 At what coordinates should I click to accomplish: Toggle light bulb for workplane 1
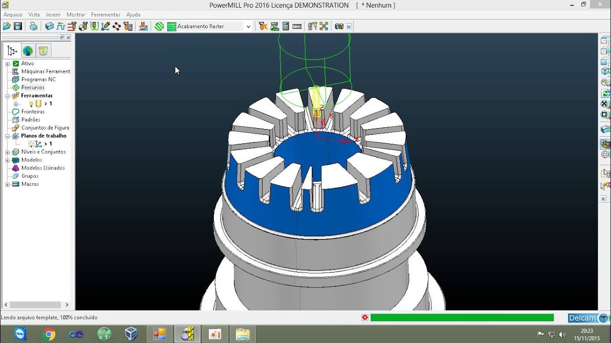tap(31, 144)
